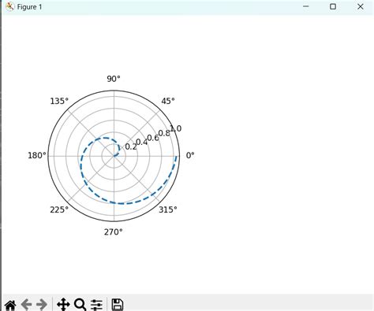Click the Figure 1 window title
The height and width of the screenshot is (311, 374).
(x=29, y=7)
